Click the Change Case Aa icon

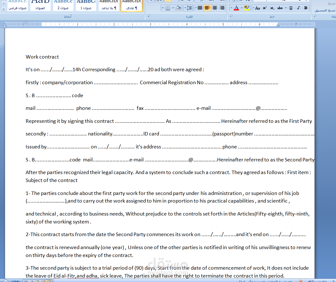(x=258, y=8)
